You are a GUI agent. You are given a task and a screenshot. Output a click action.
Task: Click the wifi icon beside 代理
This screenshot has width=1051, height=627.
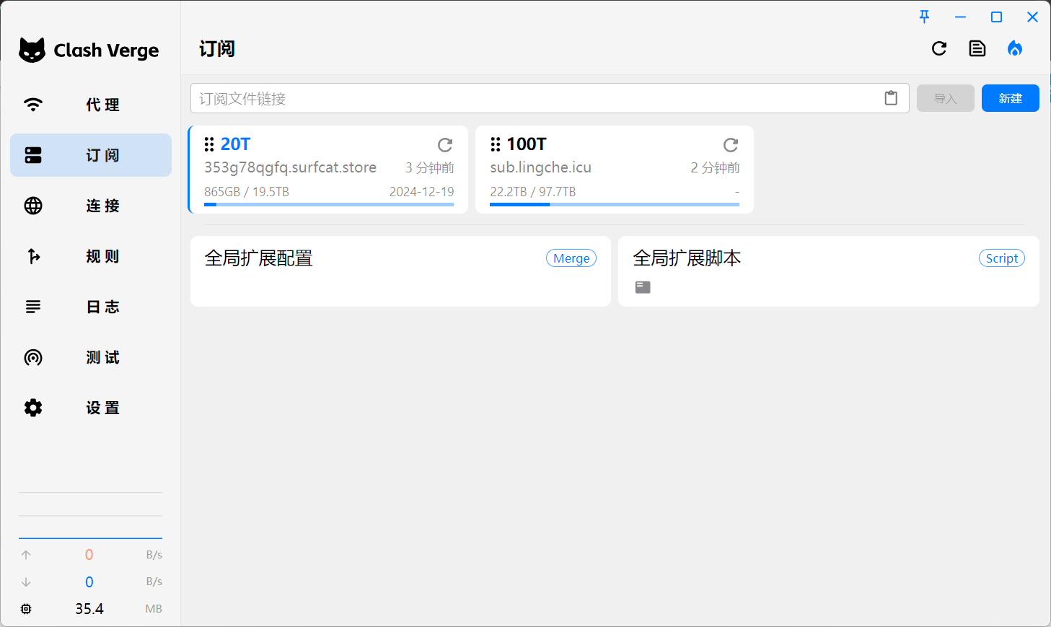[33, 105]
